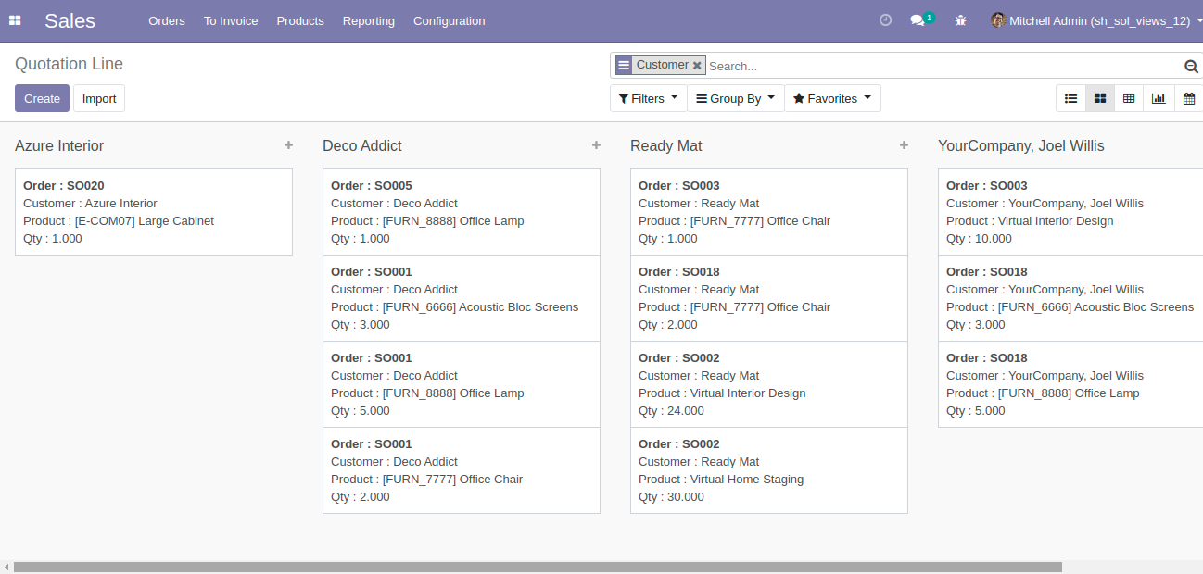This screenshot has width=1203, height=574.
Task: Open SO005 Office Lamp card
Action: click(x=462, y=212)
